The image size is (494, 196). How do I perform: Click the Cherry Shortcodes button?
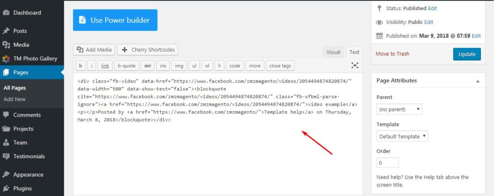tap(148, 49)
